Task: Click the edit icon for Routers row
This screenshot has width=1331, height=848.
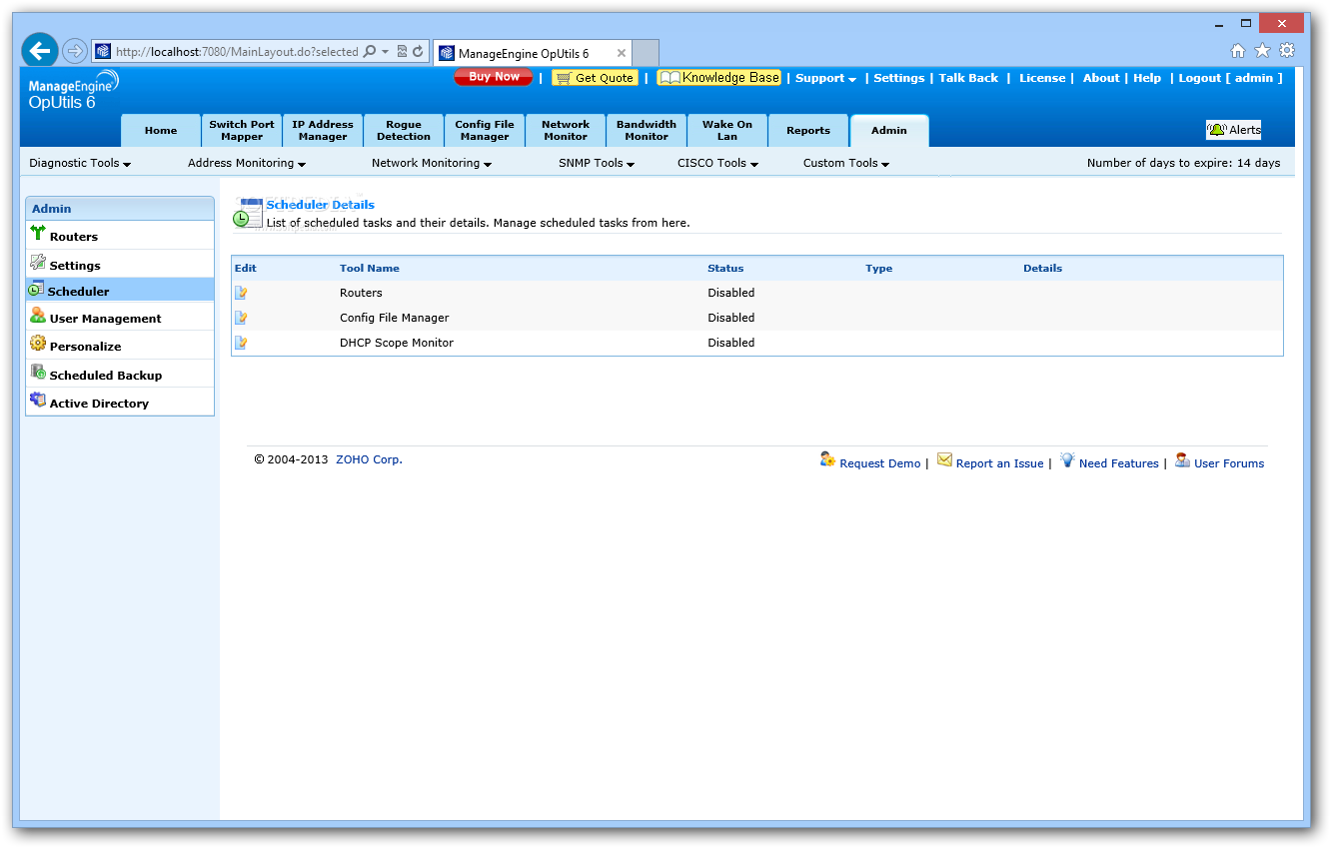Action: [x=241, y=293]
